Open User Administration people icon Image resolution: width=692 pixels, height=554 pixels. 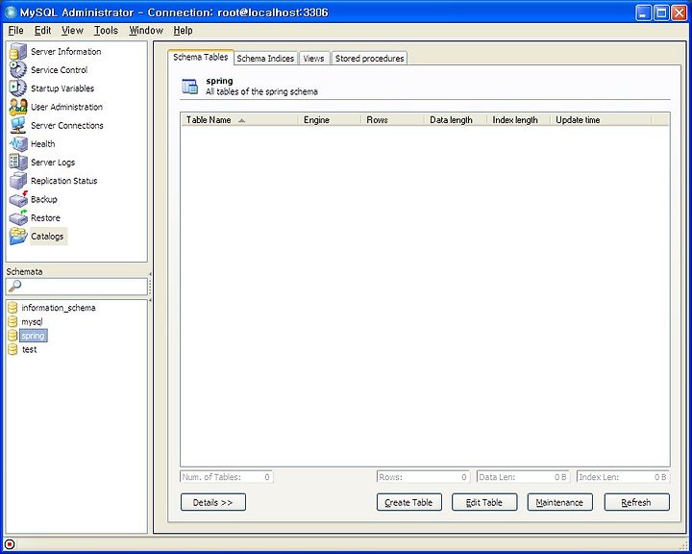point(18,107)
